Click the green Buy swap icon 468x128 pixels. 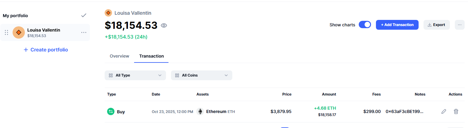(x=110, y=111)
